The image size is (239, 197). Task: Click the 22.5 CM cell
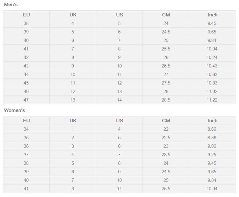[166, 138]
